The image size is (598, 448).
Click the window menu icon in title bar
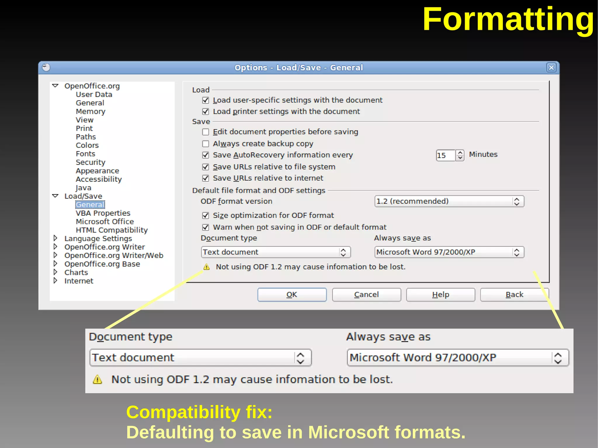click(46, 67)
